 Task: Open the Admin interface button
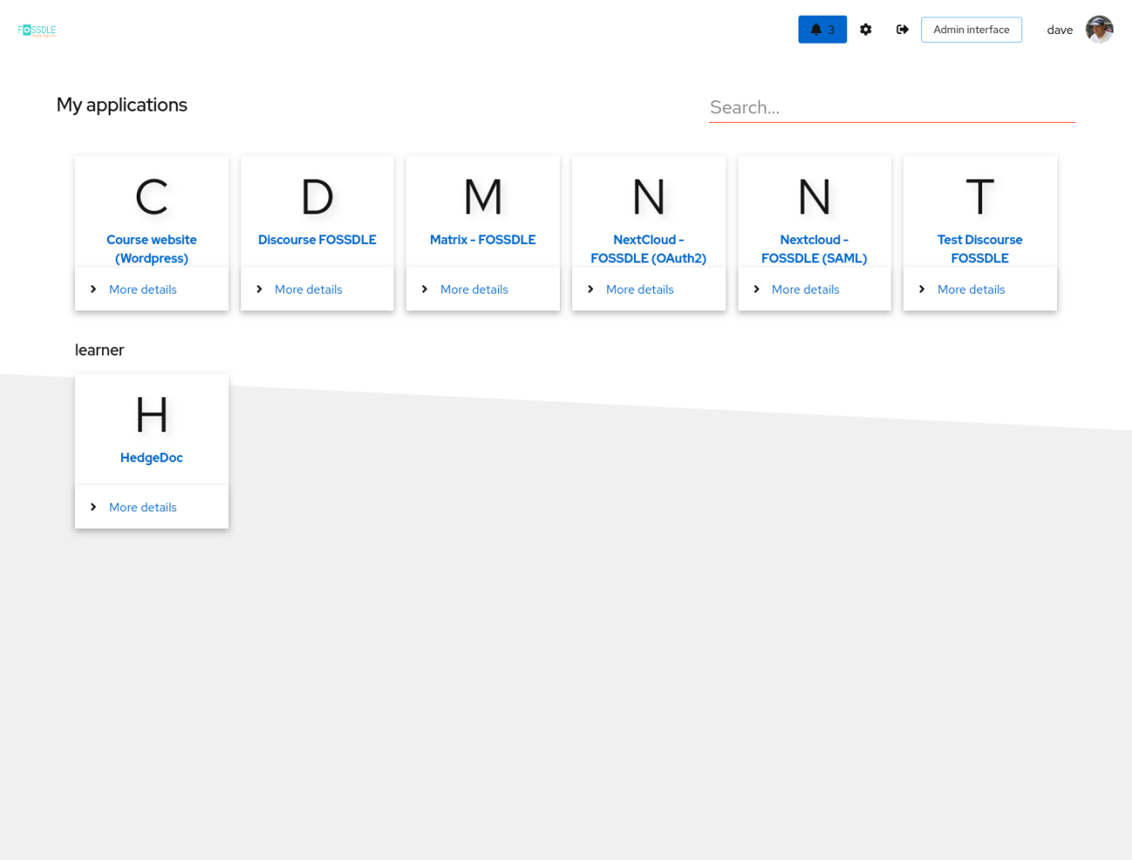coord(972,30)
